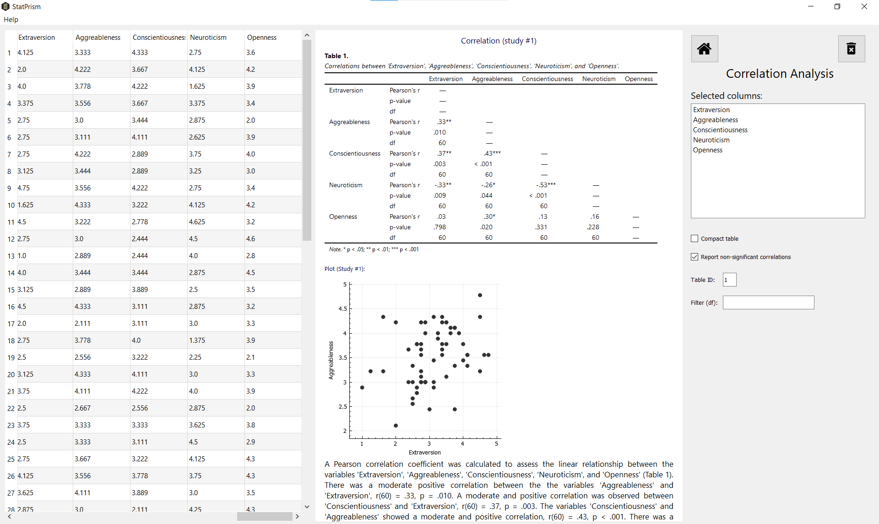Click the Extraversion column header in data grid
The image size is (879, 524).
(45, 38)
